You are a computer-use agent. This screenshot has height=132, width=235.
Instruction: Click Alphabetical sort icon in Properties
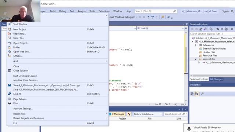pos(196,94)
